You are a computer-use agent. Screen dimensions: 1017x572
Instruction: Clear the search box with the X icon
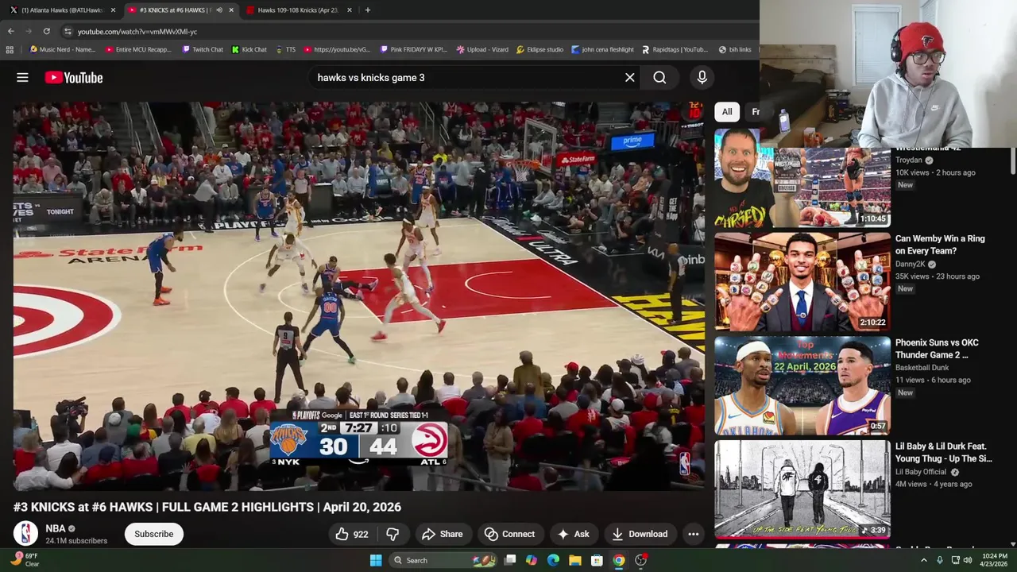coord(630,78)
